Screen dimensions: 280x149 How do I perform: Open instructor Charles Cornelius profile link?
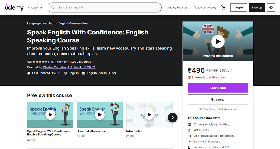(69, 68)
